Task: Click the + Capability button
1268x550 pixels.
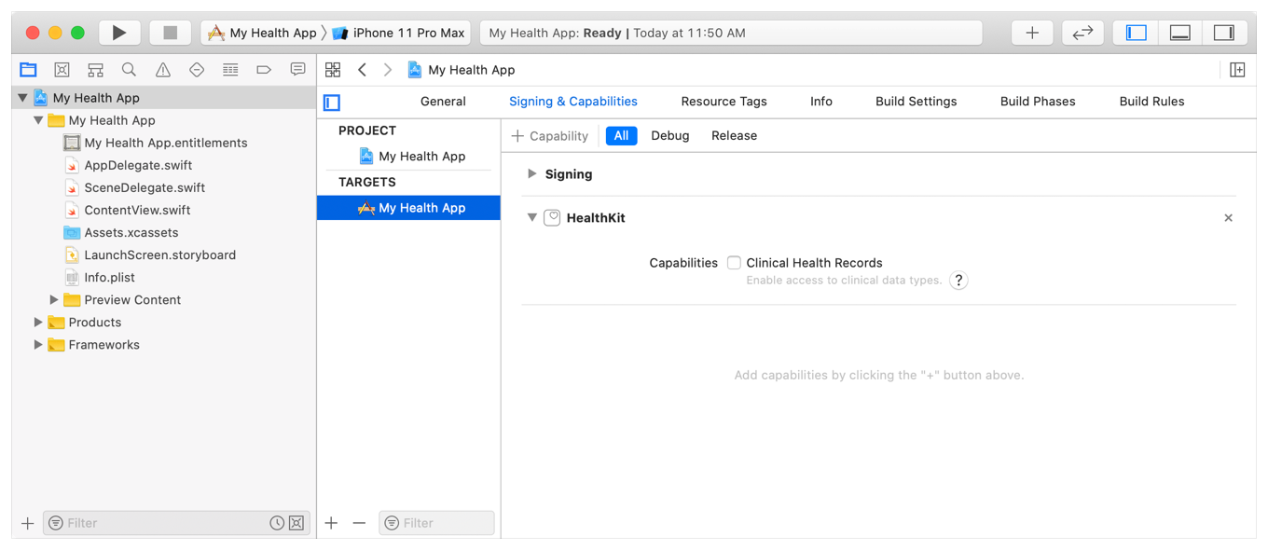Action: click(550, 136)
